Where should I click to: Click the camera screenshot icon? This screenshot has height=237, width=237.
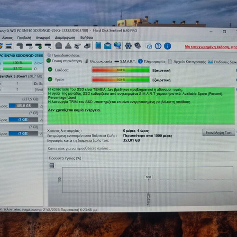[x=149, y=46]
